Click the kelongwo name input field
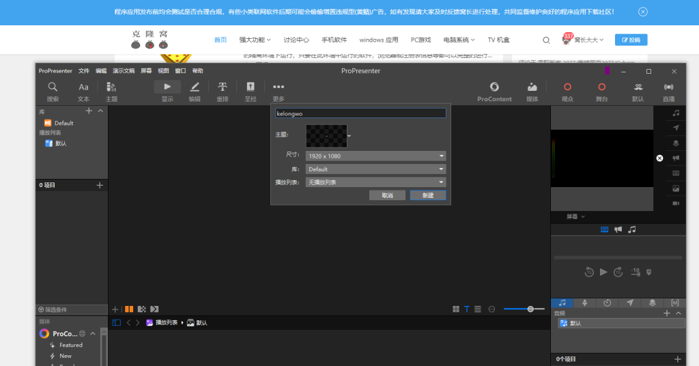Screen dimensions: 699x366 pos(360,113)
